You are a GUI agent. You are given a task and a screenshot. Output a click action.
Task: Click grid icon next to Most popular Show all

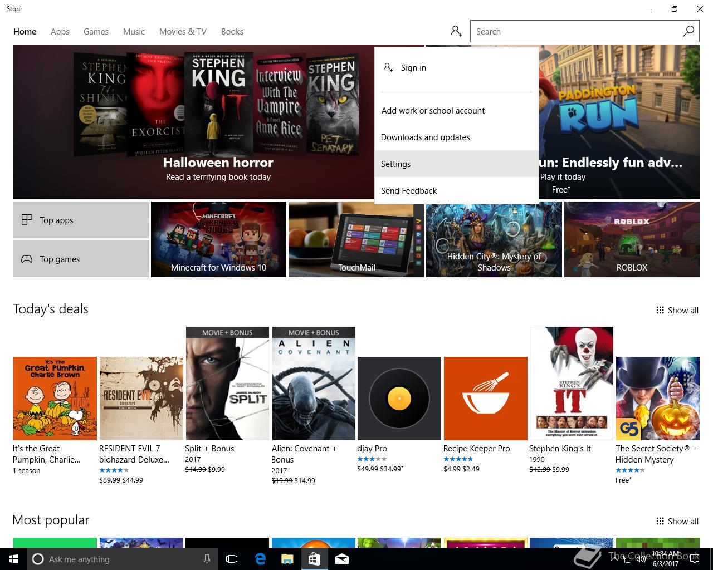point(660,521)
